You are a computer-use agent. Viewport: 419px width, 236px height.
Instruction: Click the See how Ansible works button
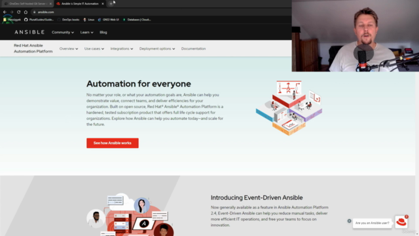coord(113,143)
